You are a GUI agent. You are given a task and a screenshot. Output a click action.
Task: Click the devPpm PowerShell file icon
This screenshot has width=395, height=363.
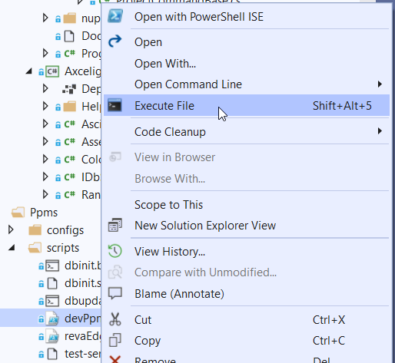click(x=52, y=318)
